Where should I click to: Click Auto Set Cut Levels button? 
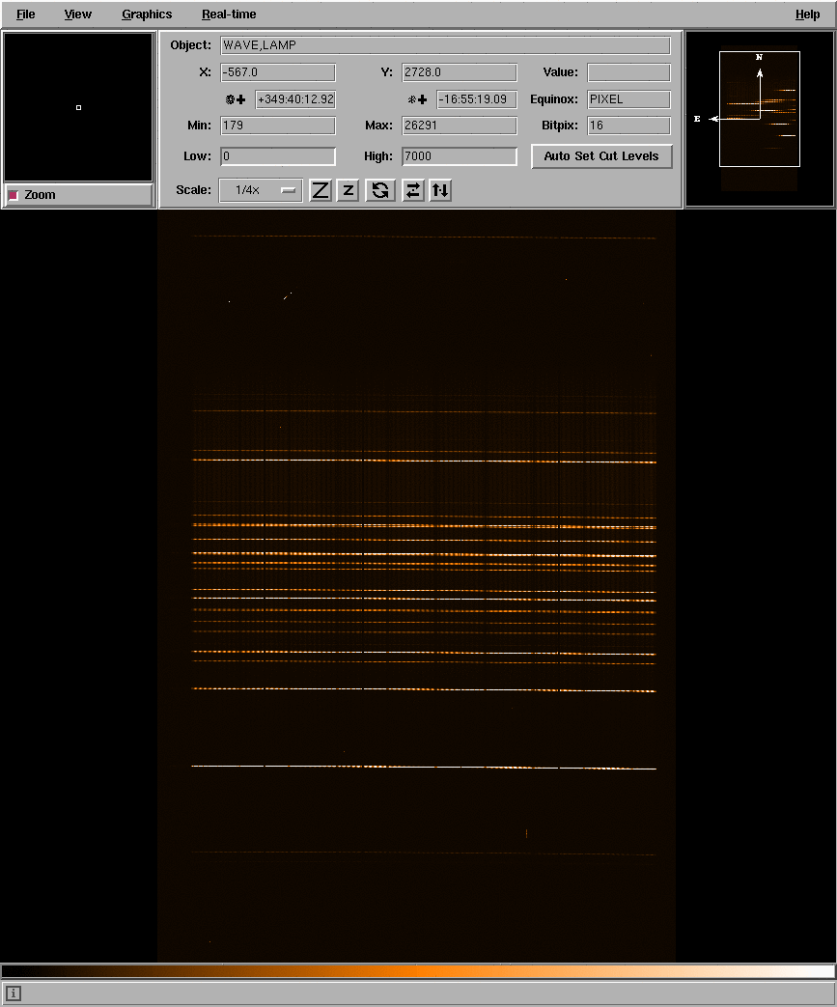click(x=601, y=156)
